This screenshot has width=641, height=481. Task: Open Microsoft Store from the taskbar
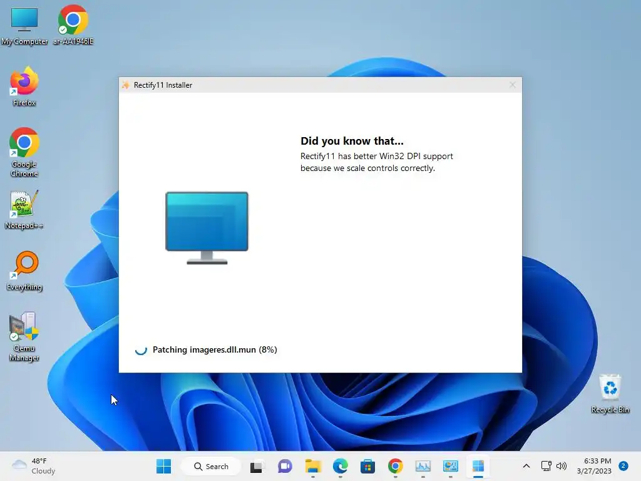(367, 466)
